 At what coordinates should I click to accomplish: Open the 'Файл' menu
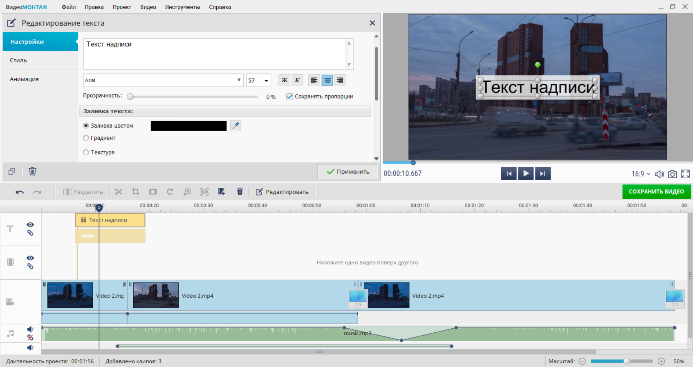(x=69, y=7)
